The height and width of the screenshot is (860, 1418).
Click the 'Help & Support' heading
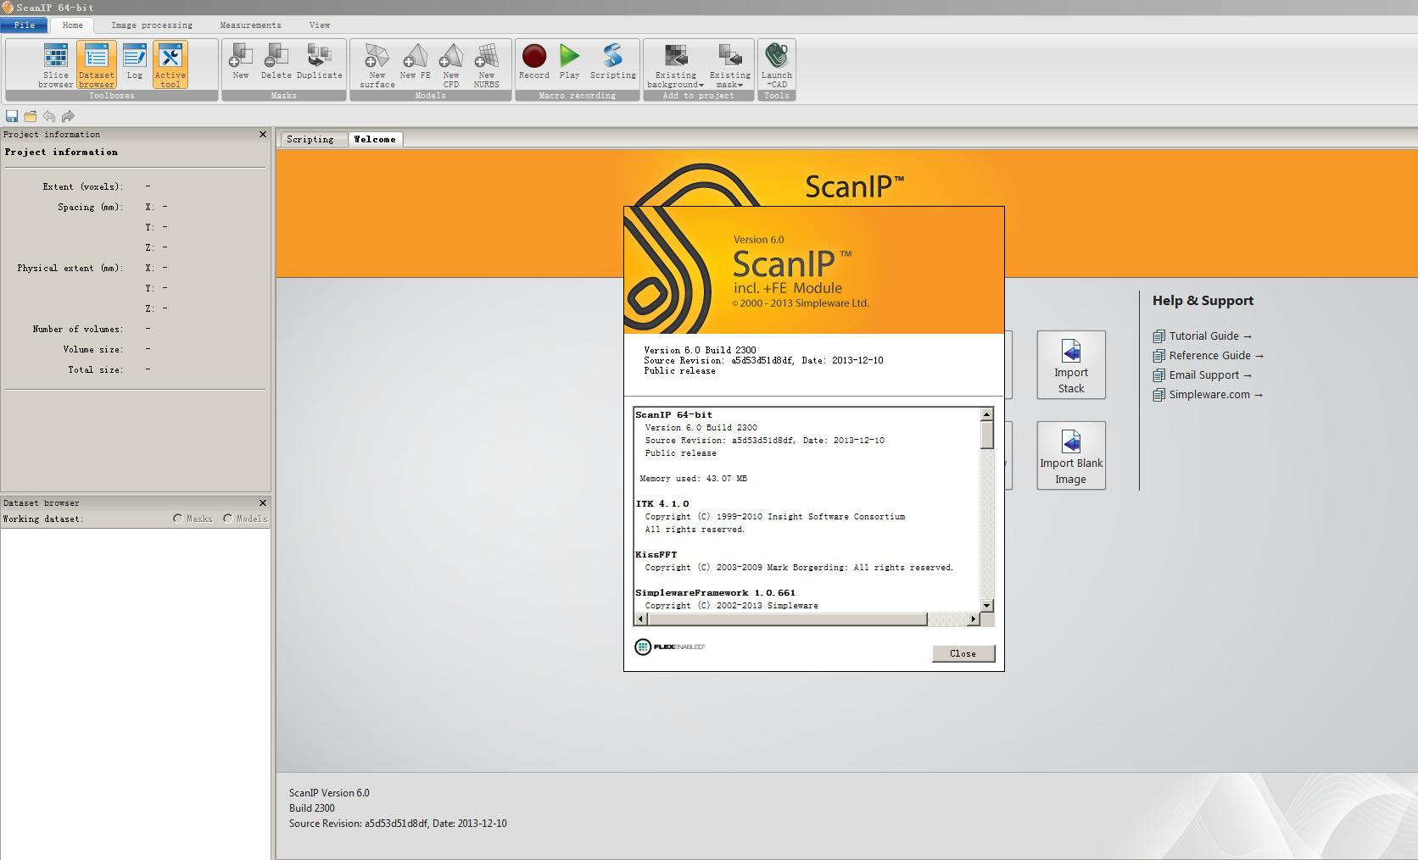[x=1203, y=300]
